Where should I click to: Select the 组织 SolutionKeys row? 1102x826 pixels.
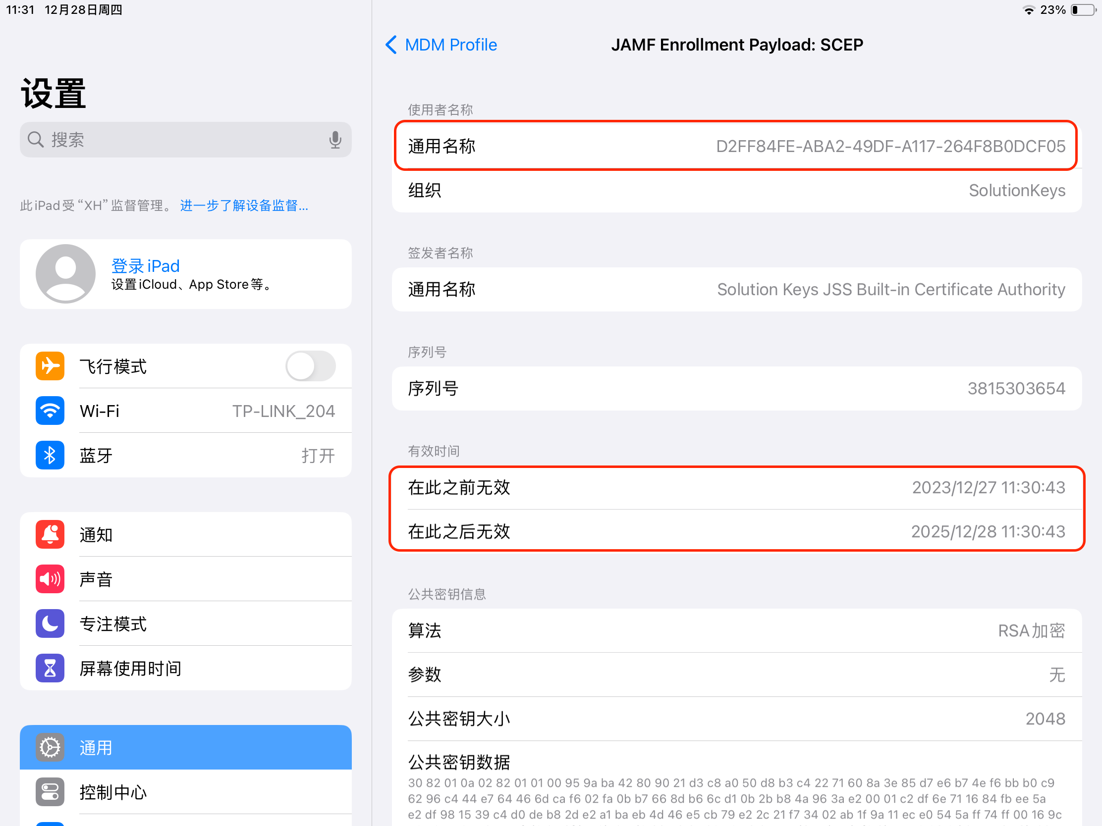coord(736,191)
